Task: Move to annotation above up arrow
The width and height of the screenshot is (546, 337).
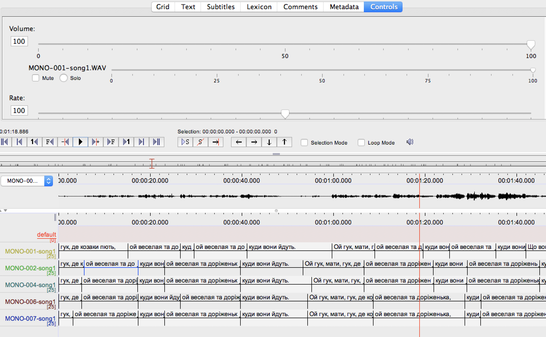Action: [x=284, y=142]
